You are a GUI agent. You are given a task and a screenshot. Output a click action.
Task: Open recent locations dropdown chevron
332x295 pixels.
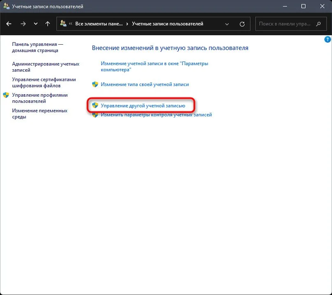36,24
